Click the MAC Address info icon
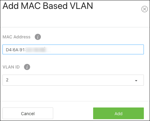This screenshot has height=121, width=150. [x=38, y=37]
